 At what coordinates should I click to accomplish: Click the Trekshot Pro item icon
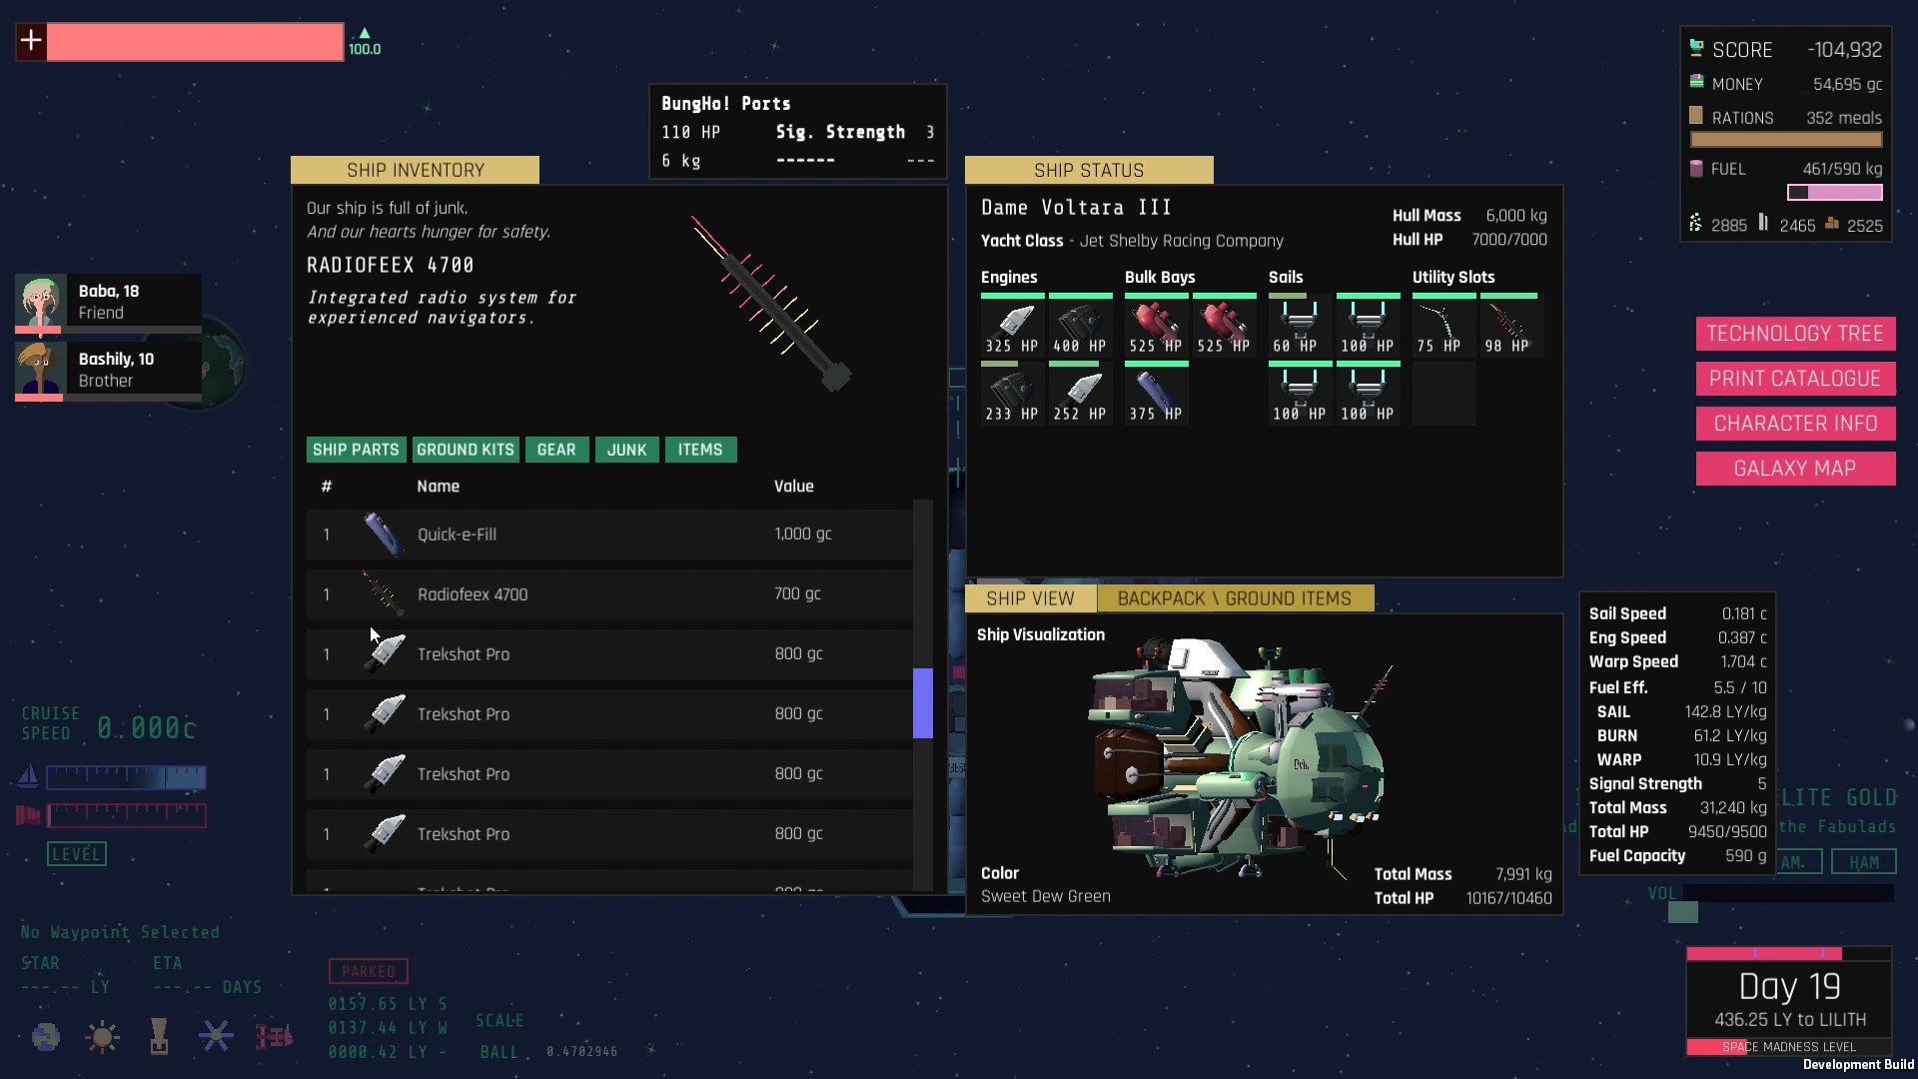[382, 653]
